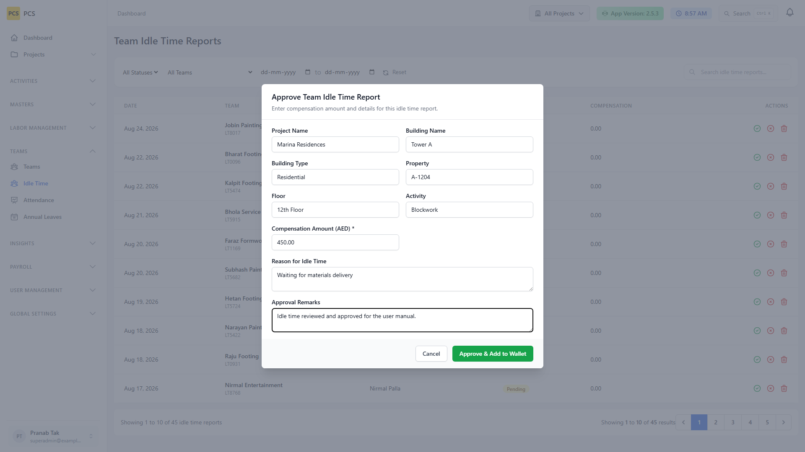Screen dimensions: 805x452
Task: Click the Nirmal Palla name link
Action: coord(385,388)
